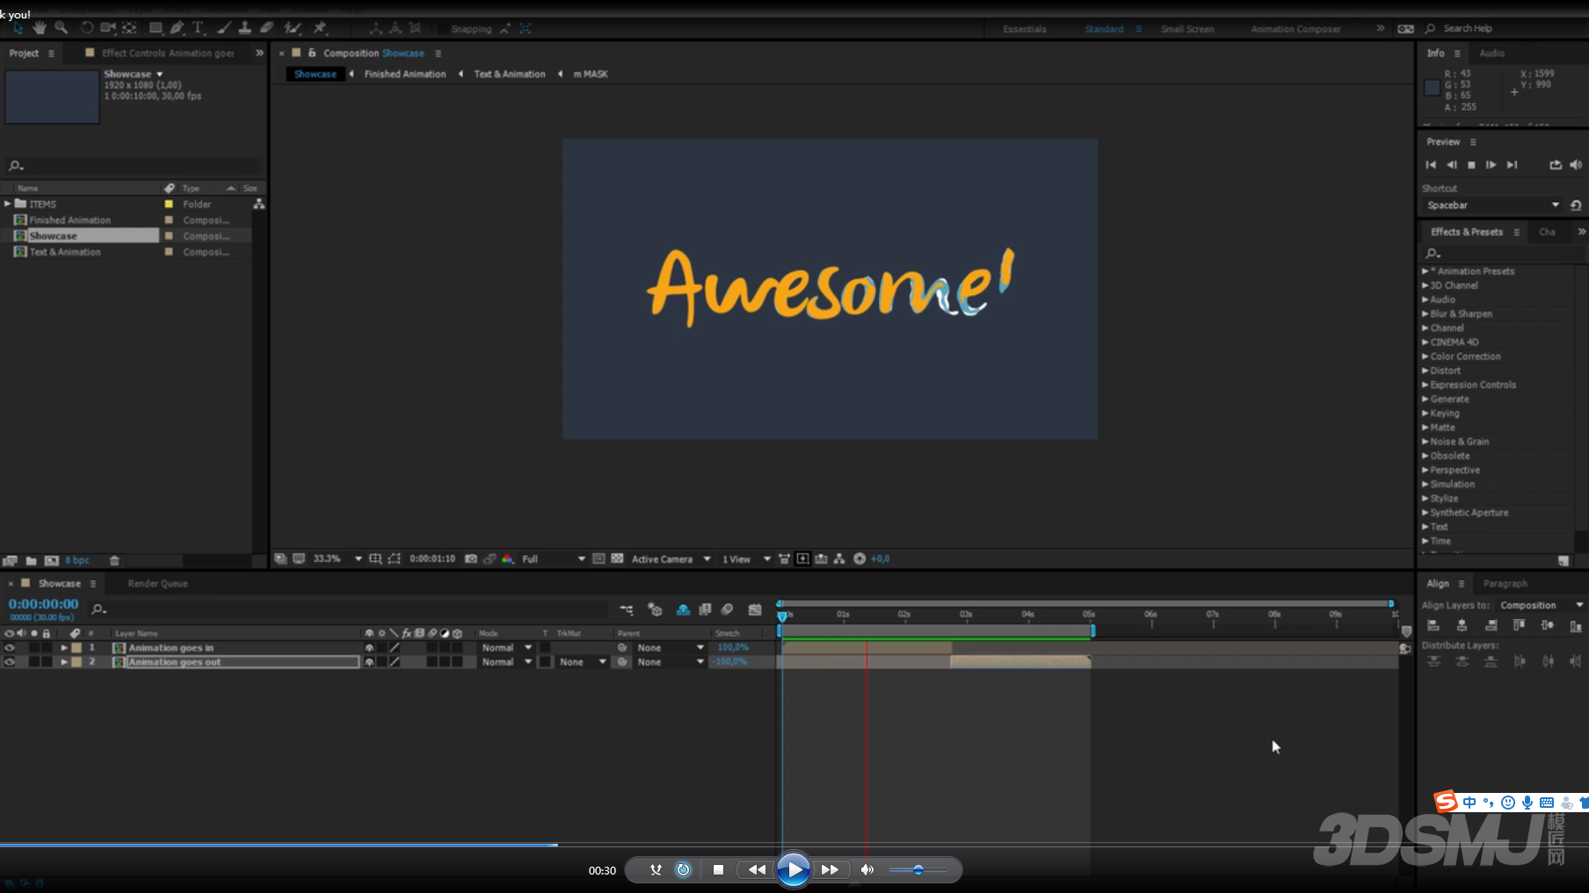Screen dimensions: 1589x893
Task: Hide the 'Animation goes in' layer
Action: click(10, 647)
